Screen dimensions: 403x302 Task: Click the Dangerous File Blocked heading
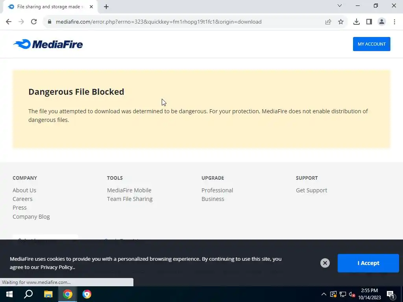(x=76, y=92)
